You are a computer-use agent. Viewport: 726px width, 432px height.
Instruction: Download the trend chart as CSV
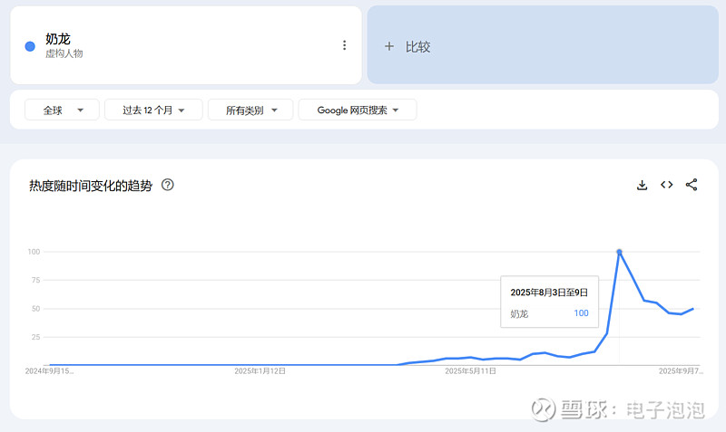643,185
